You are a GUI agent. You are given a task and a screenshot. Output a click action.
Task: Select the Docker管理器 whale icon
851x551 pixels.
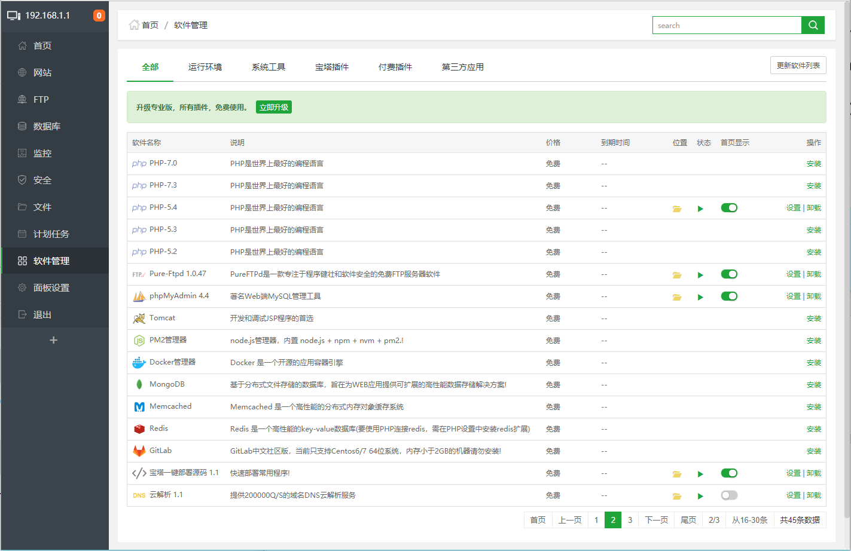coord(139,362)
